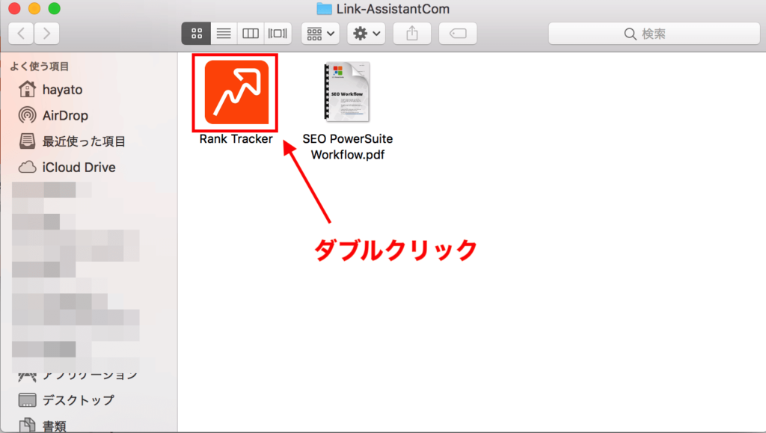The width and height of the screenshot is (766, 433).
Task: Switch to Cover Flow view in the toolbar
Action: pos(278,34)
